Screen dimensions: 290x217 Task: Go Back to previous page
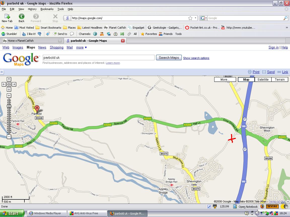pos(21,18)
